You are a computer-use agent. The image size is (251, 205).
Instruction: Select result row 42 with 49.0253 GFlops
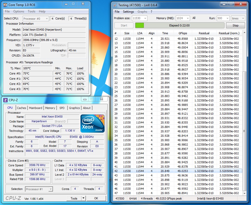(x=178, y=171)
